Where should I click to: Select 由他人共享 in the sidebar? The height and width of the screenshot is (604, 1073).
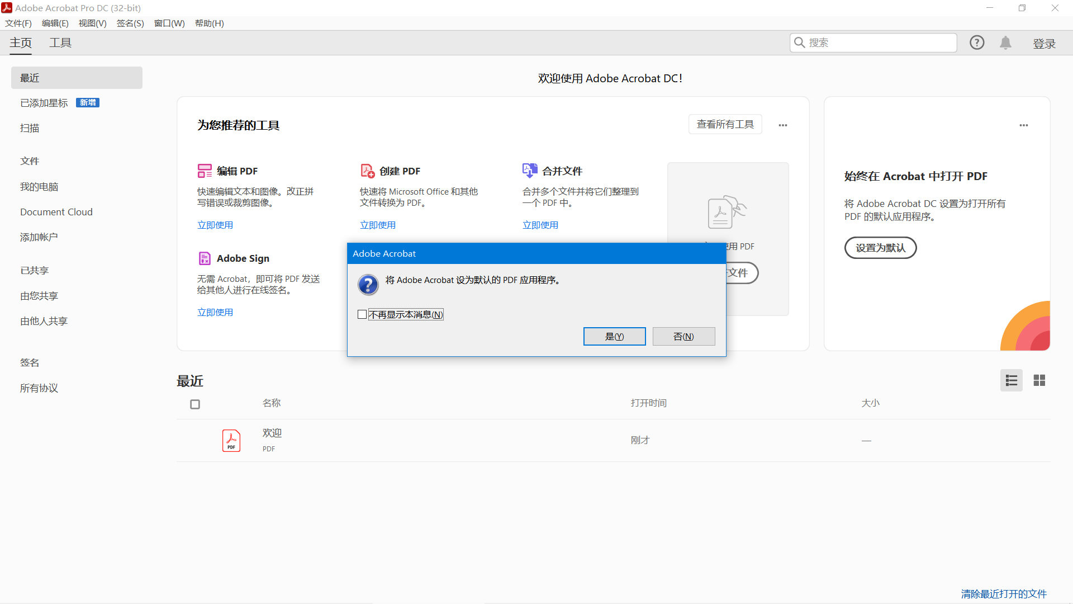(x=44, y=321)
